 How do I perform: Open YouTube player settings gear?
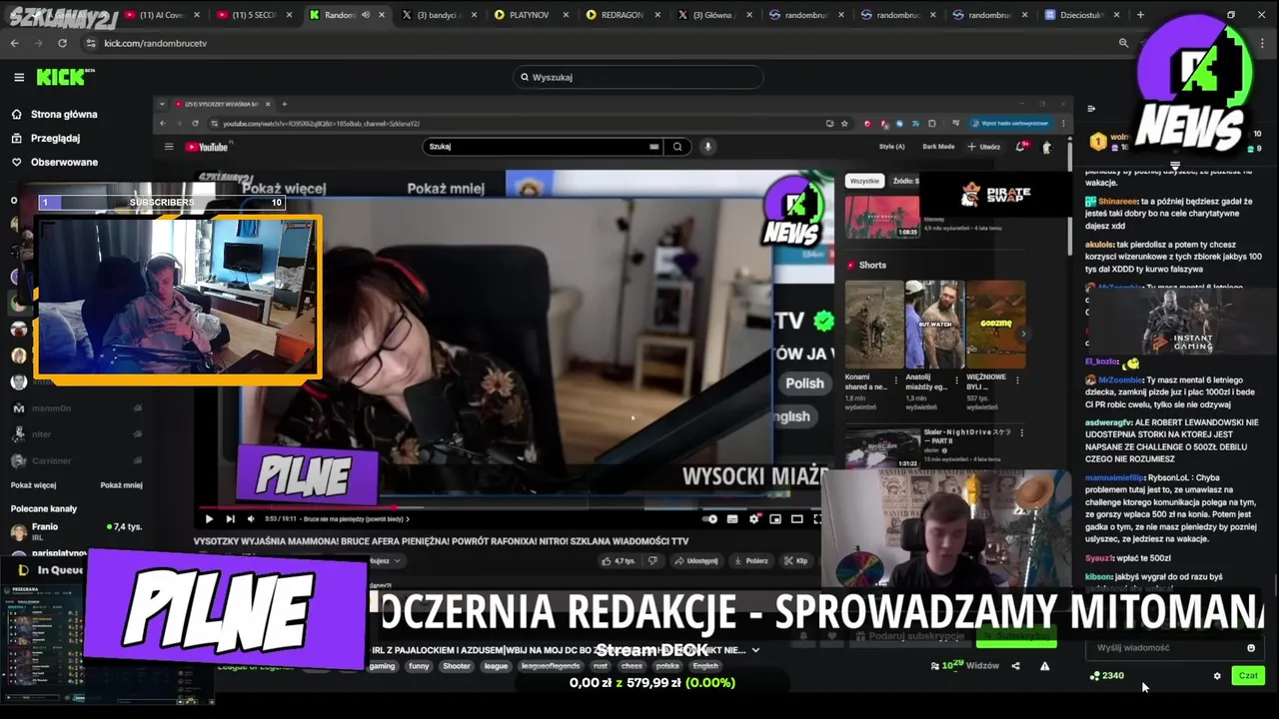pyautogui.click(x=754, y=519)
